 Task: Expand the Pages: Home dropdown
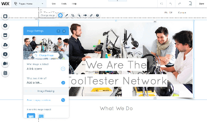pos(29,4)
